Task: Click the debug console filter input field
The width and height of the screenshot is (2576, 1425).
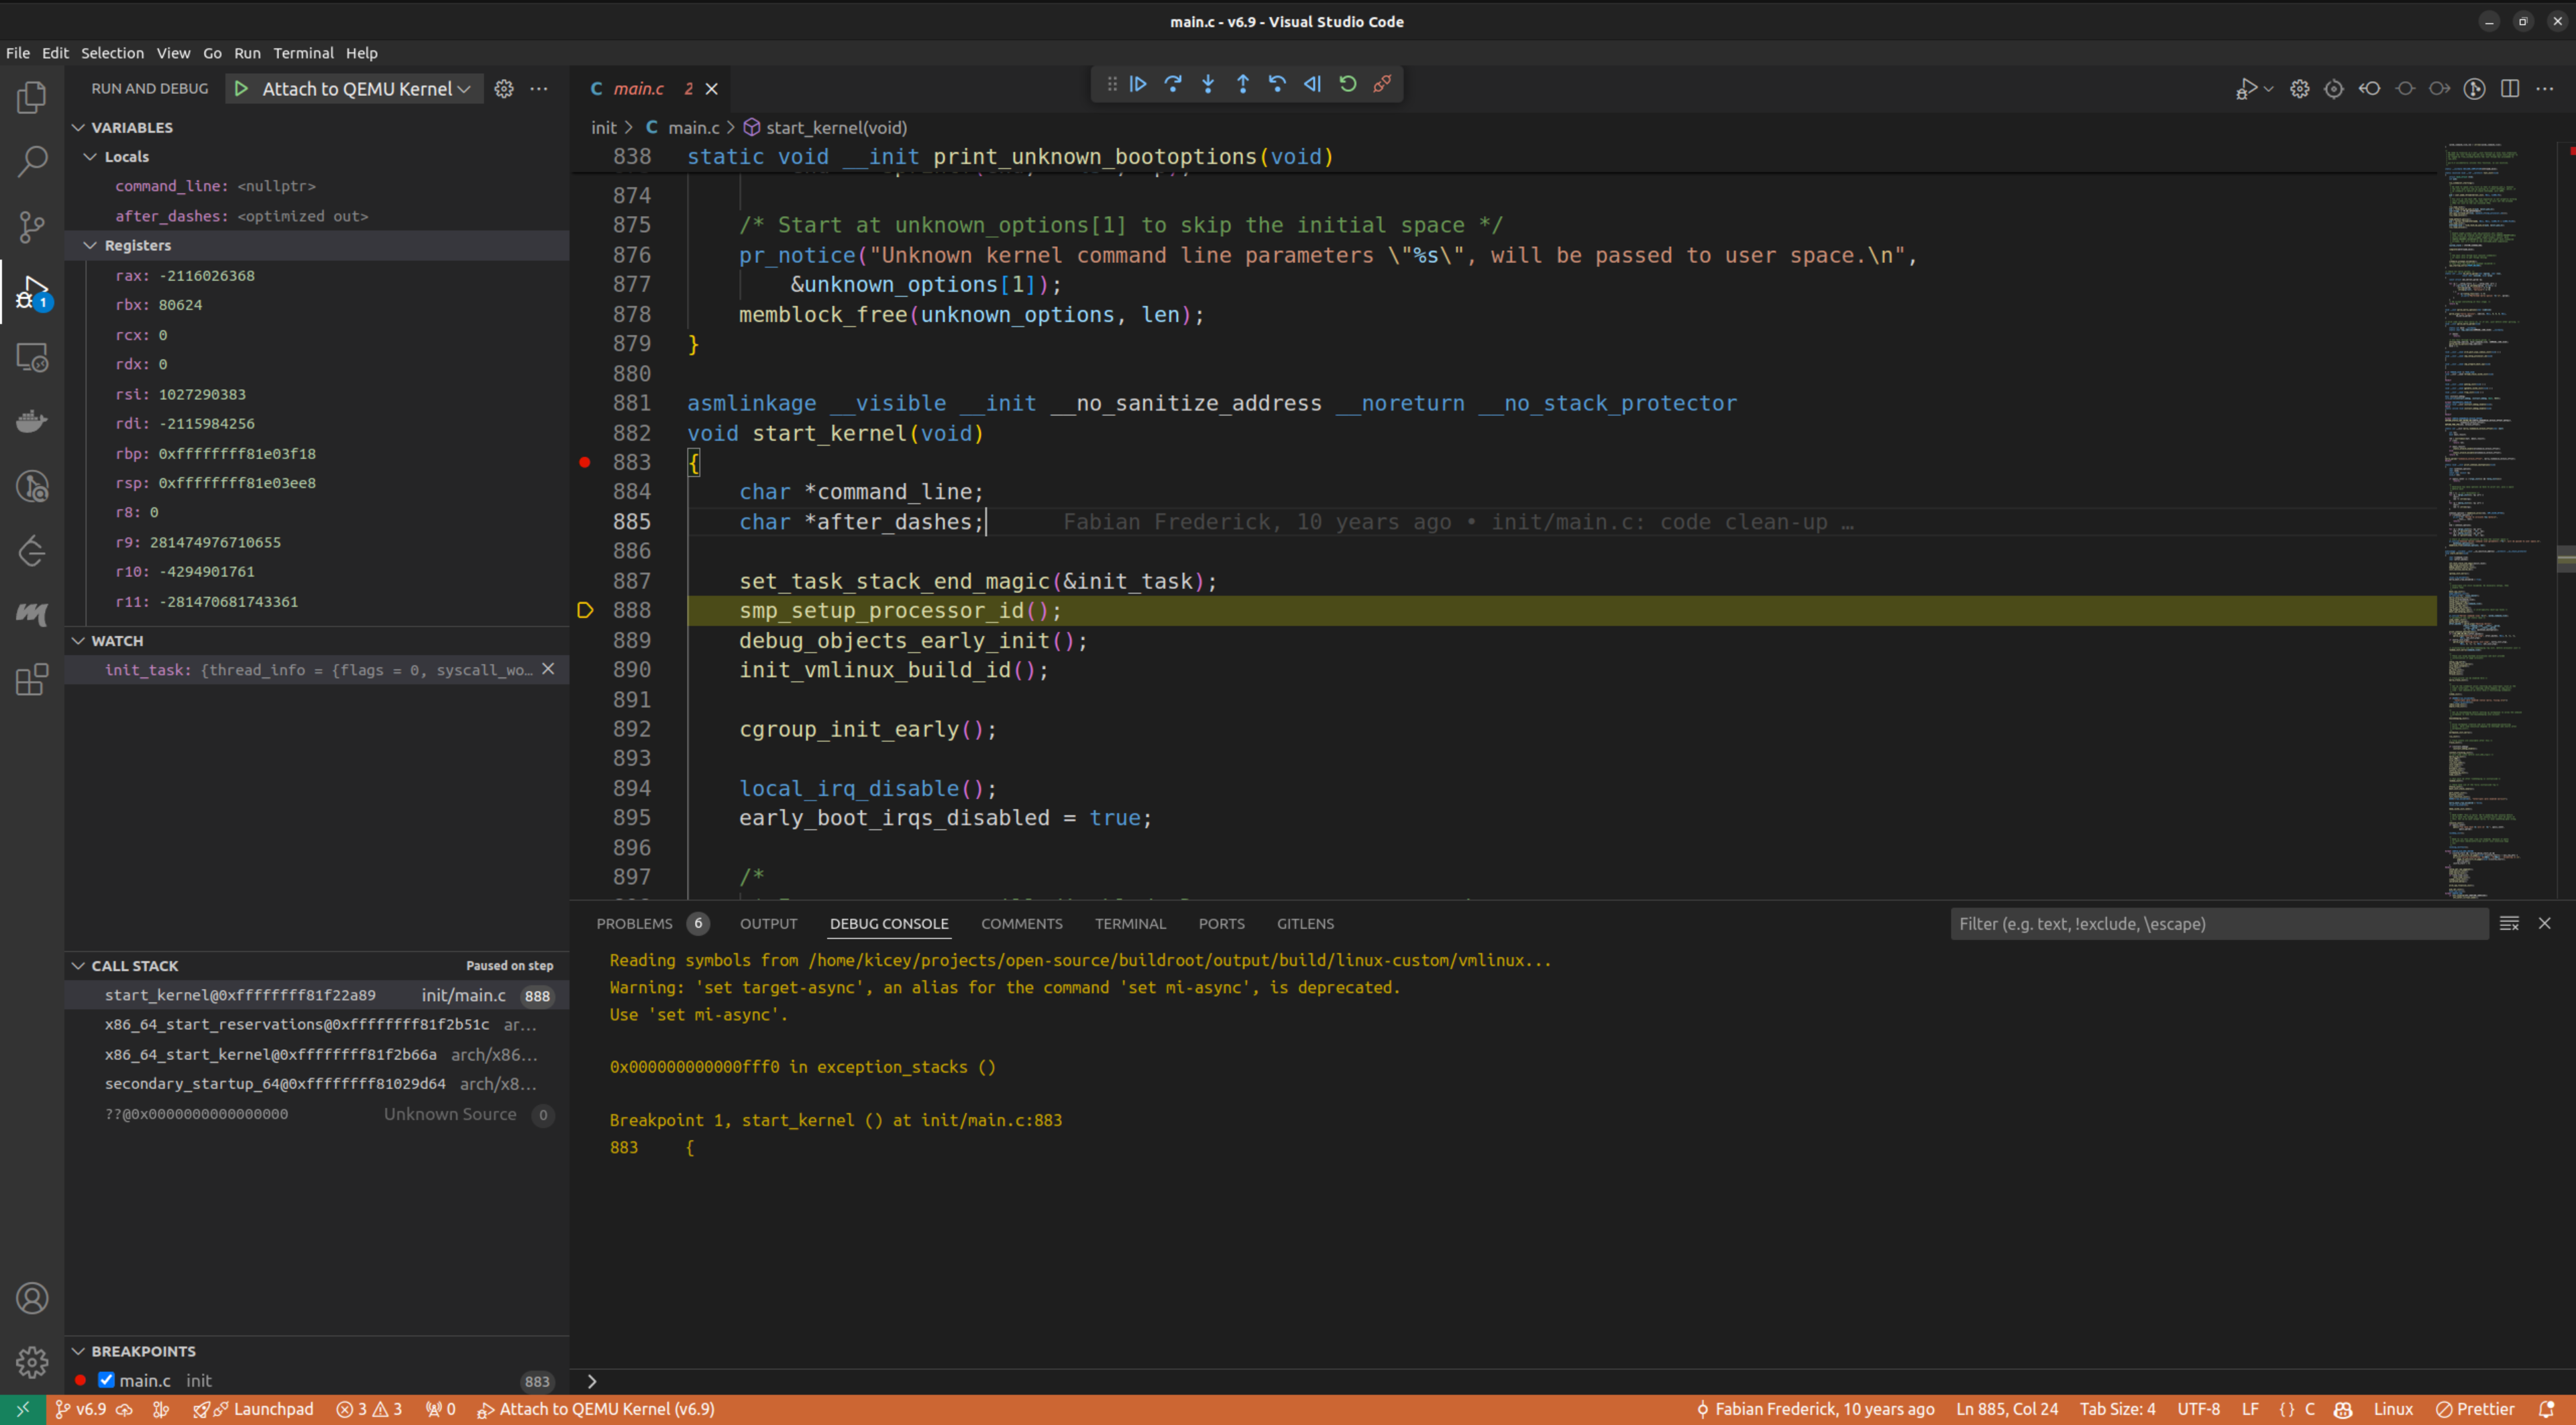Action: click(x=2219, y=924)
